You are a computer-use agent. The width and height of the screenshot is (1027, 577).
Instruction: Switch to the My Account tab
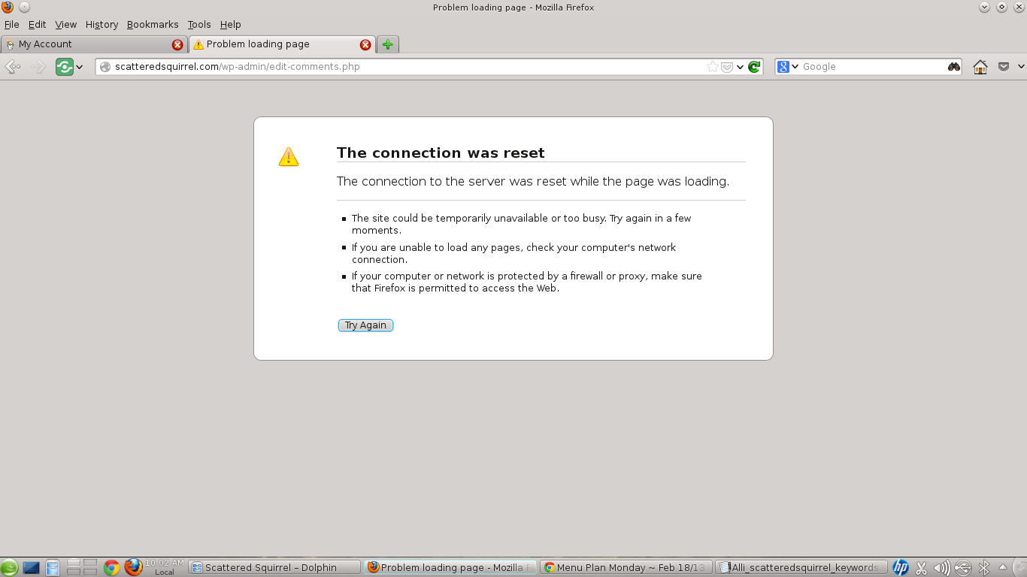[x=90, y=44]
